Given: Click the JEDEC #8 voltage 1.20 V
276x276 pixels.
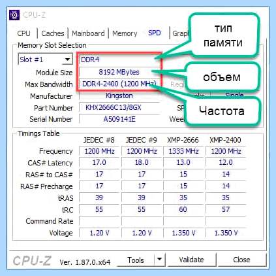Looking at the screenshot, I should click(x=99, y=233).
